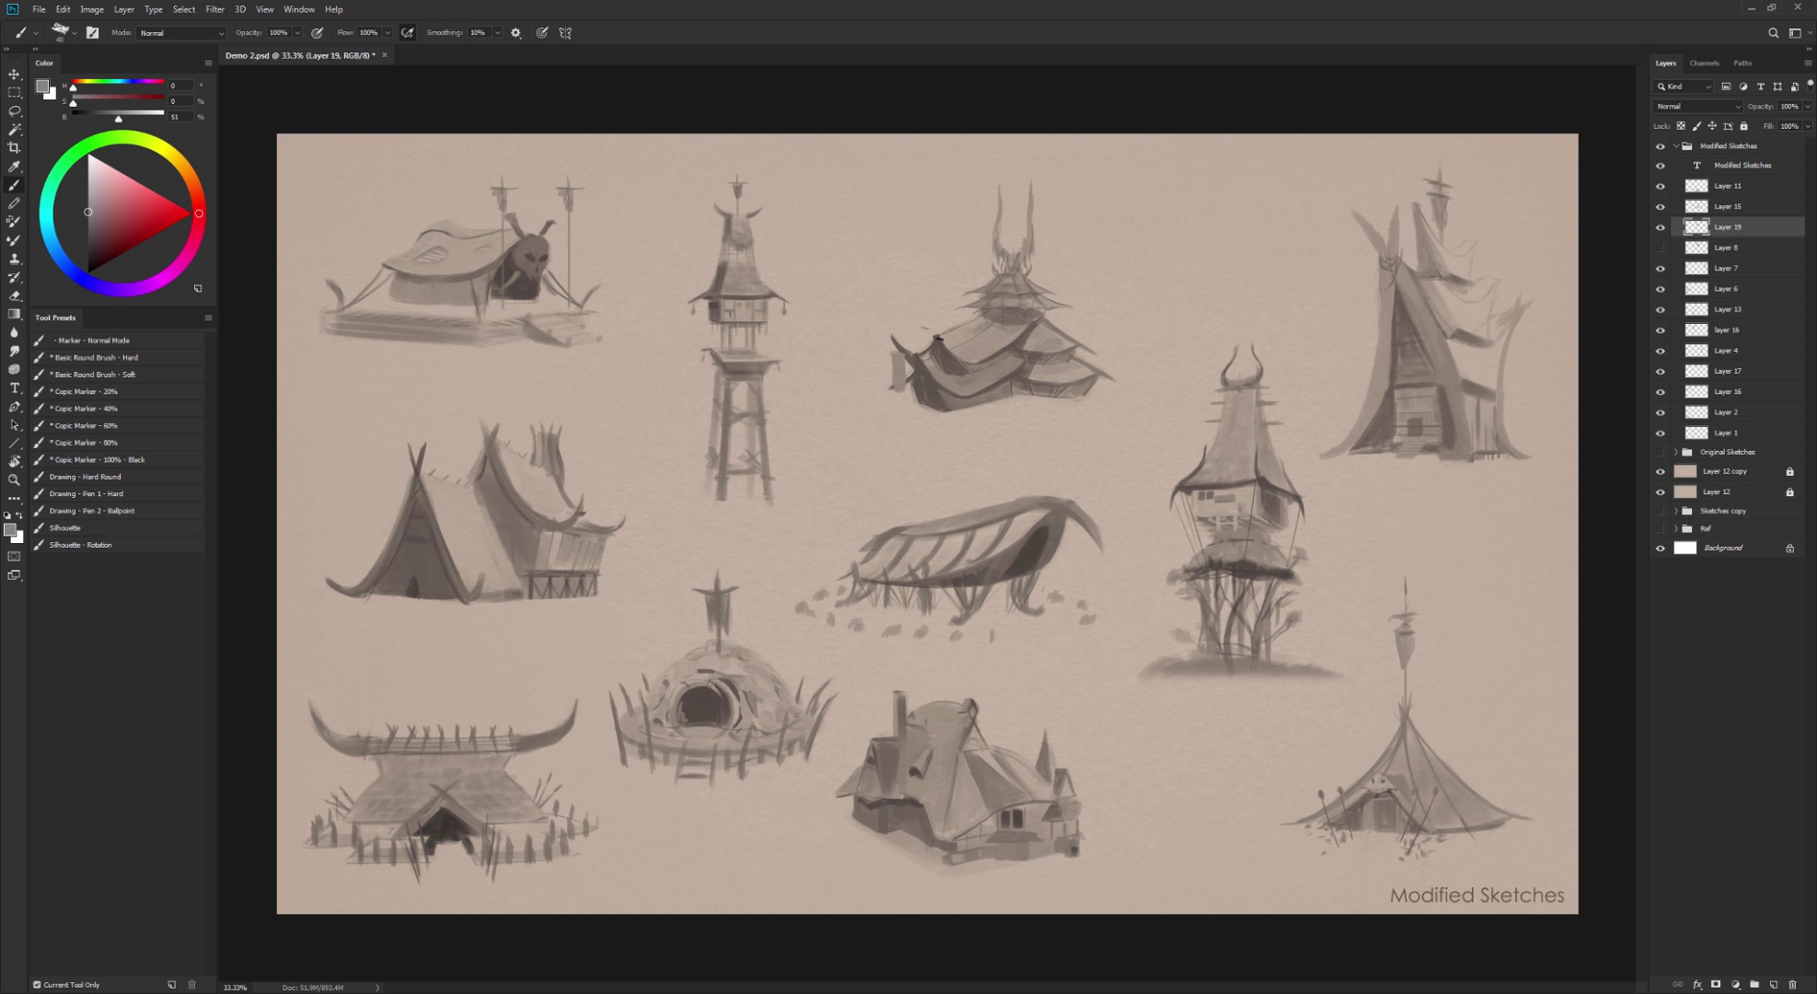
Task: Toggle Current Tool Only checkbox
Action: pos(37,985)
